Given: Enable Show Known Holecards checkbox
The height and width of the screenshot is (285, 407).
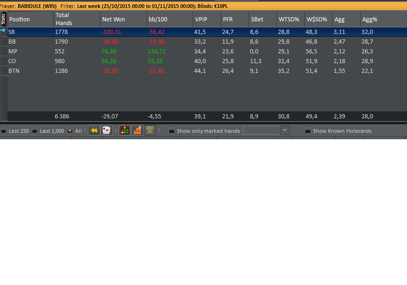Looking at the screenshot, I should pos(308,131).
